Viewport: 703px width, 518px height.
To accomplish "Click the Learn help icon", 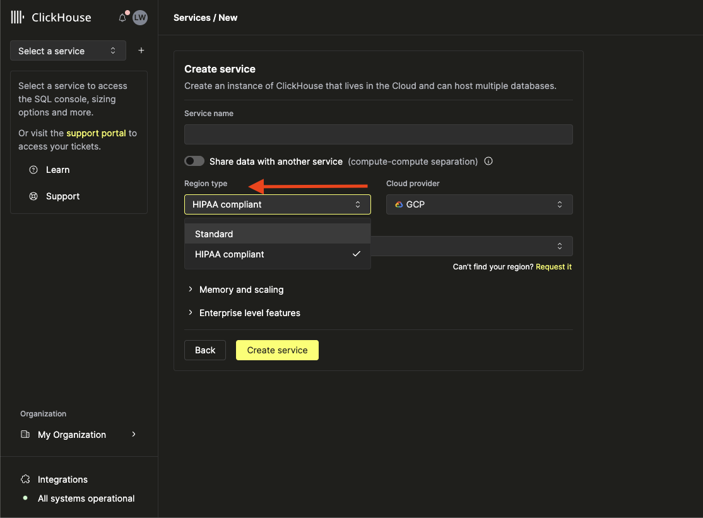I will 33,170.
